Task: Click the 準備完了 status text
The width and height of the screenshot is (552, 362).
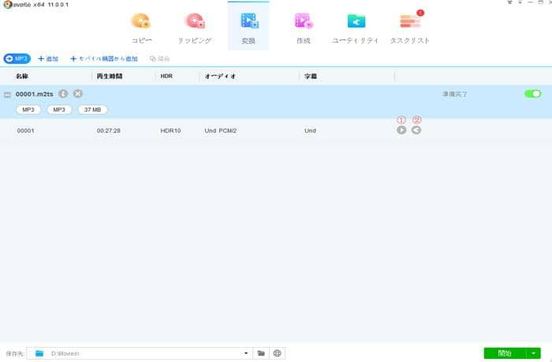Action: pos(454,94)
